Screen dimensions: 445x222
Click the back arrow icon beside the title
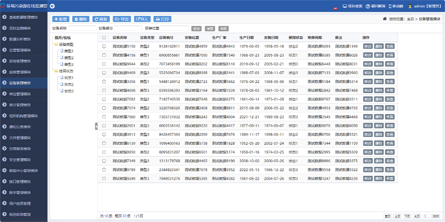pyautogui.click(x=52, y=6)
